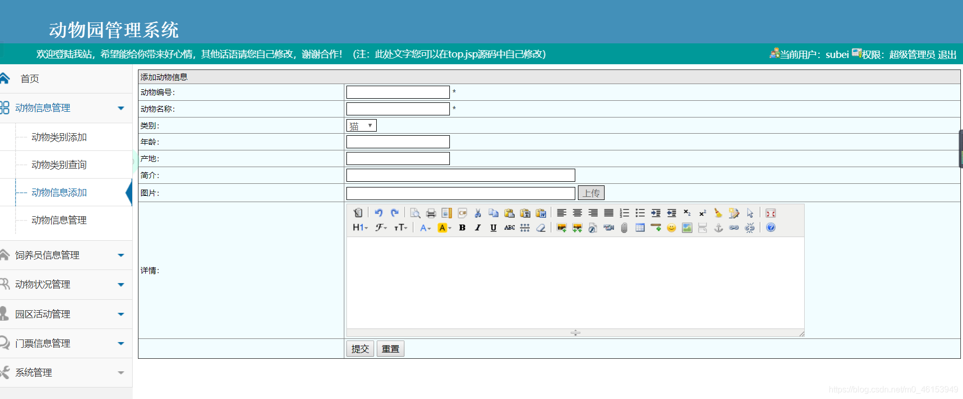Open highlight background color picker
The height and width of the screenshot is (399, 963).
pyautogui.click(x=445, y=228)
